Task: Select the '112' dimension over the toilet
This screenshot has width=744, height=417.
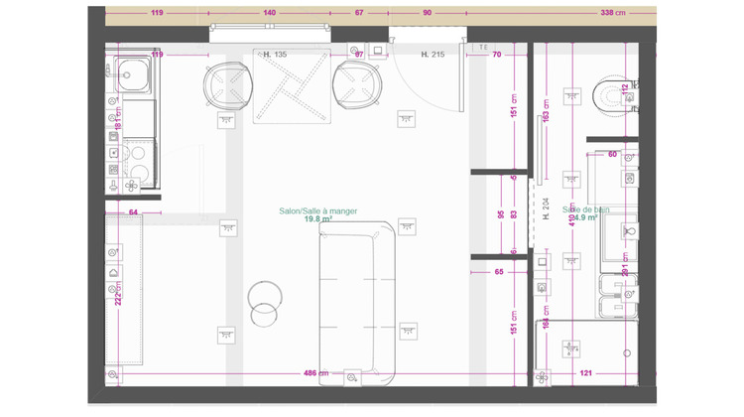Action: (625, 89)
